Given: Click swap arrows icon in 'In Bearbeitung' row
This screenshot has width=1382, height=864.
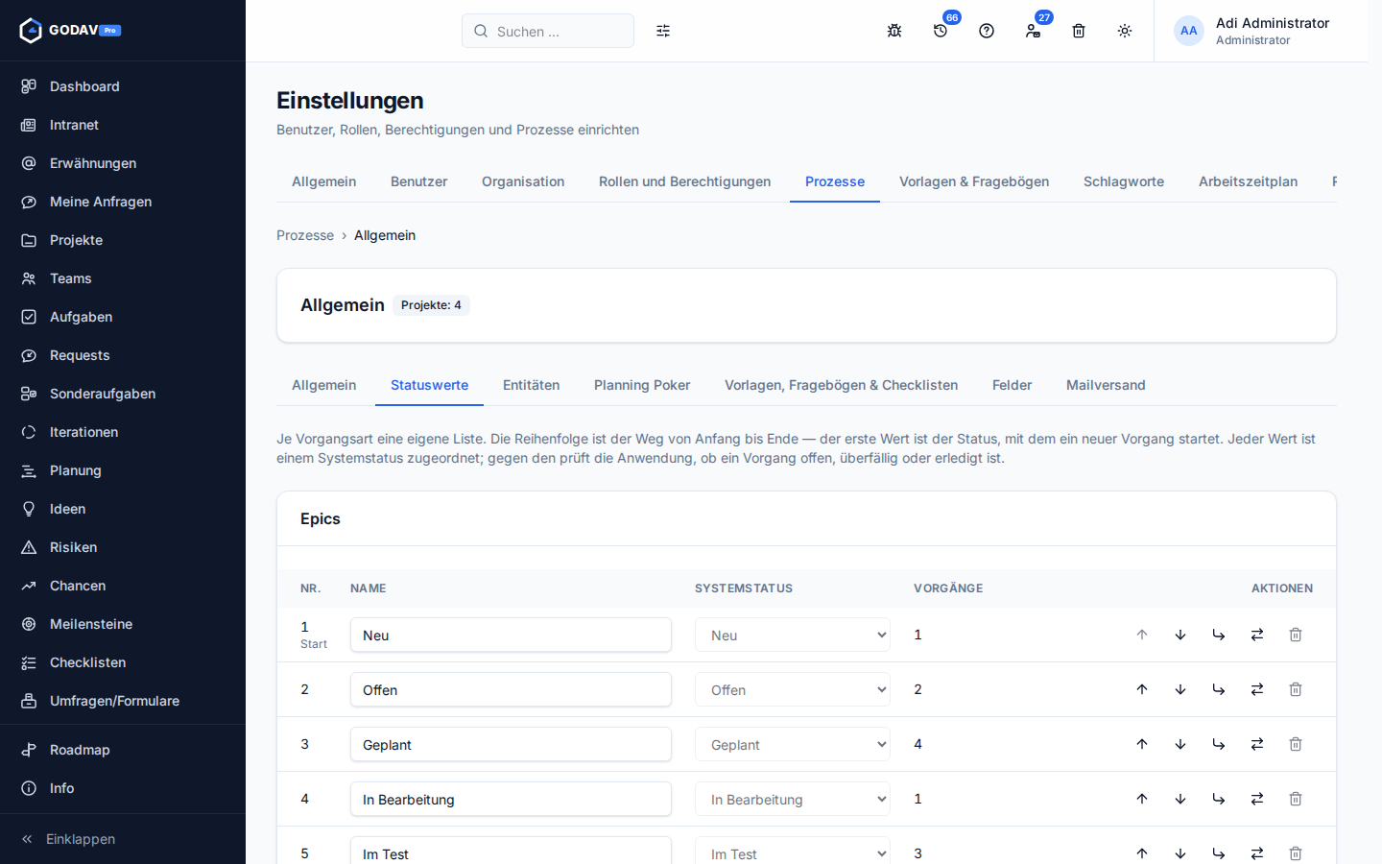Looking at the screenshot, I should 1257,799.
